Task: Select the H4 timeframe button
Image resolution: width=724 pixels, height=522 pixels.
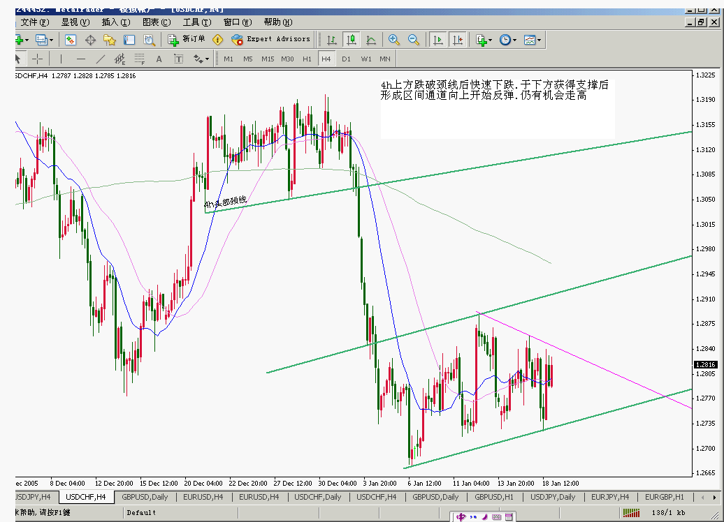Action: coord(326,59)
